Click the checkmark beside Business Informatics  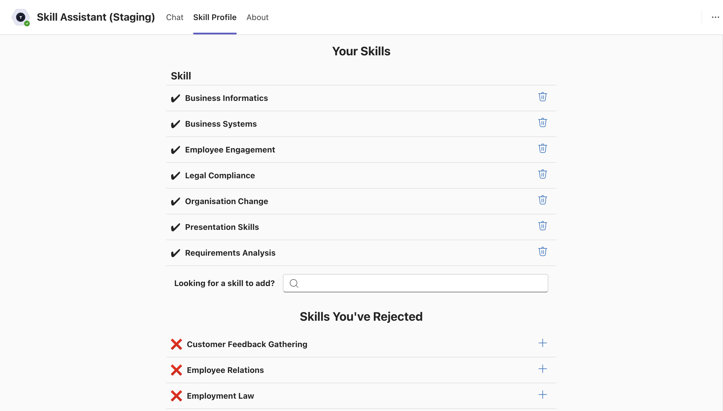pyautogui.click(x=175, y=98)
